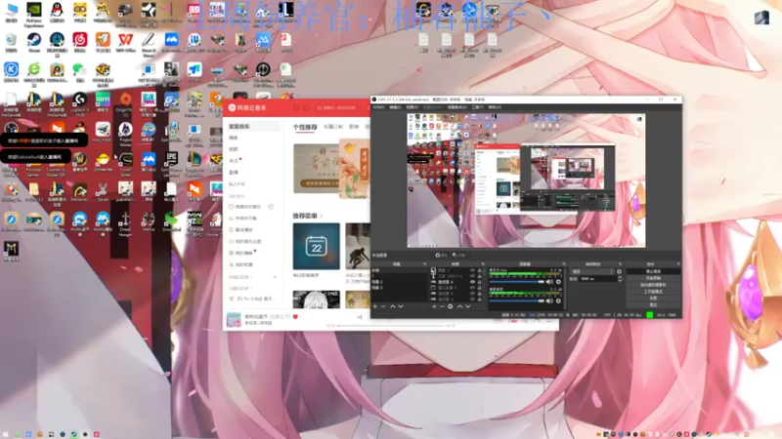Open the daily recommendation calendar thumbnail
Image resolution: width=782 pixels, height=439 pixels.
316,246
